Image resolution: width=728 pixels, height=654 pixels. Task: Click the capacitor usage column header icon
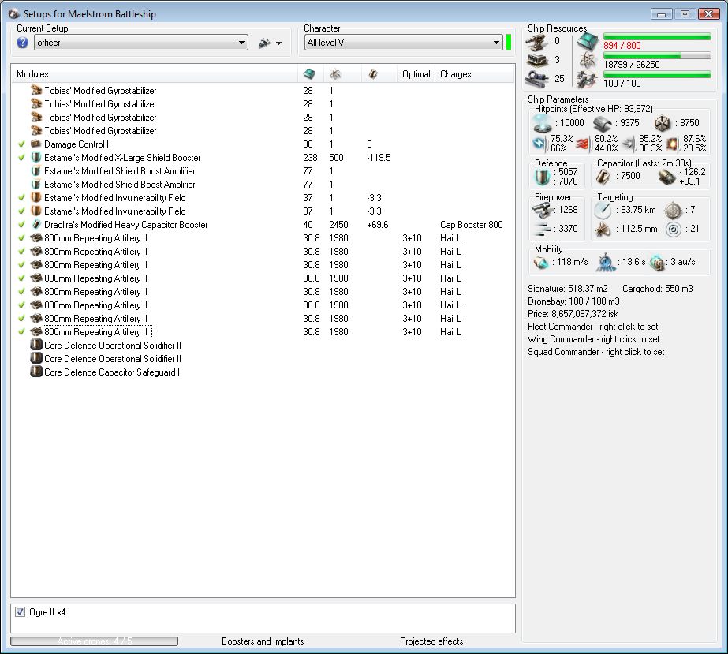tap(373, 74)
